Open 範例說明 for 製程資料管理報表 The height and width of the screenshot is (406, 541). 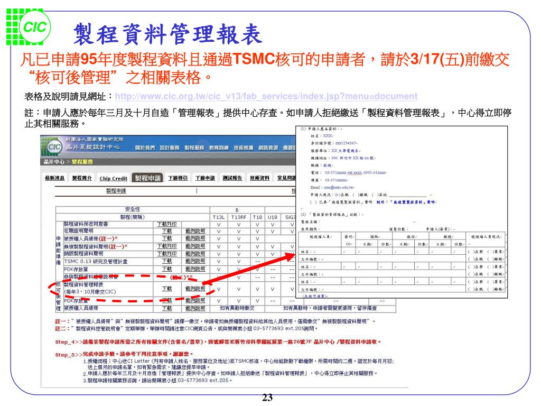click(195, 289)
